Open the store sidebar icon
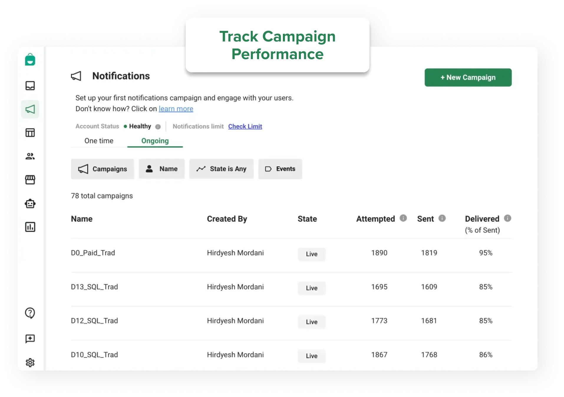564x397 pixels. click(x=30, y=180)
